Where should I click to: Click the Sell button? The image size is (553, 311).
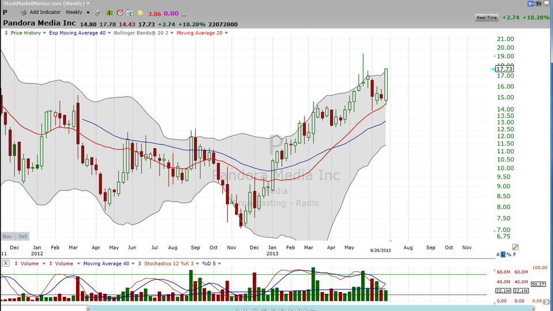pos(23,236)
